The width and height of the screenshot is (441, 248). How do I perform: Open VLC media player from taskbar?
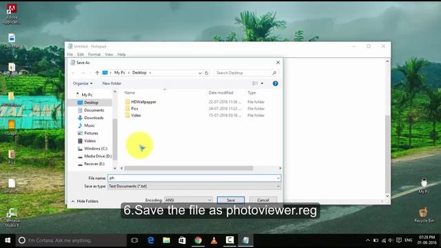click(x=214, y=240)
